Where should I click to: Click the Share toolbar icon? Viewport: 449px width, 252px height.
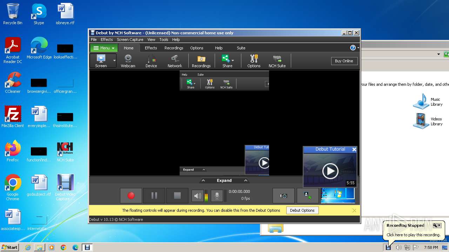(226, 61)
